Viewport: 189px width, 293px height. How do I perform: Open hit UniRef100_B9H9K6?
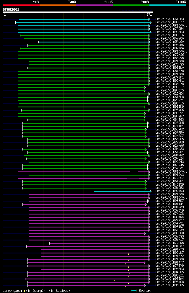(x=170, y=45)
